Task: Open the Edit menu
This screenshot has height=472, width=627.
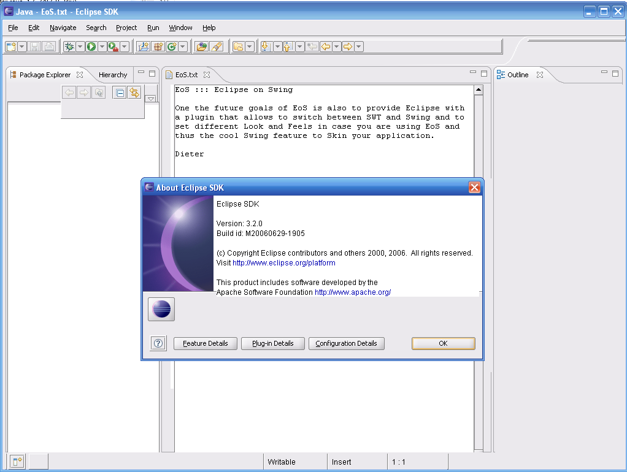Action: coord(34,28)
